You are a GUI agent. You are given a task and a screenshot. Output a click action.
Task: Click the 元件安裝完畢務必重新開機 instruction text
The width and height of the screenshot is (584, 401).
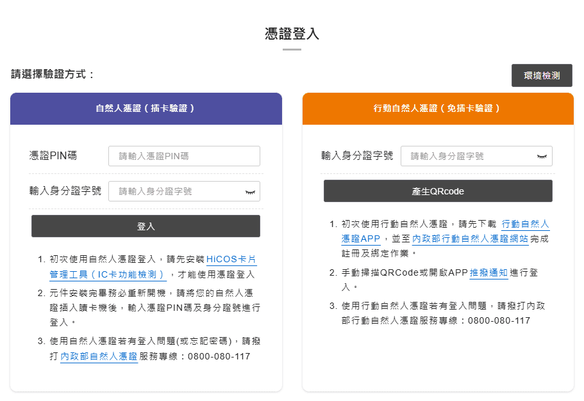[155, 308]
